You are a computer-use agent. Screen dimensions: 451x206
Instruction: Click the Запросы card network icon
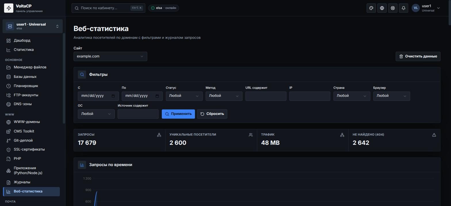[x=159, y=135]
